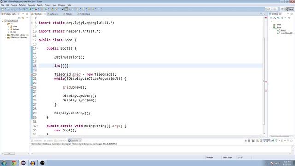Click the New file icon in toolbar
The image size is (295, 166).
(3, 9)
